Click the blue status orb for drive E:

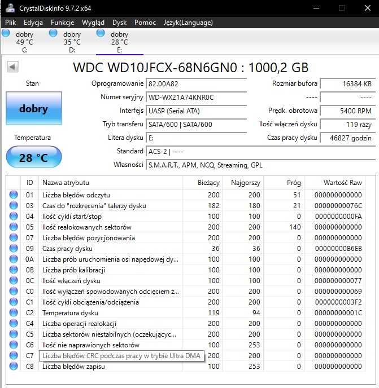pyautogui.click(x=101, y=33)
